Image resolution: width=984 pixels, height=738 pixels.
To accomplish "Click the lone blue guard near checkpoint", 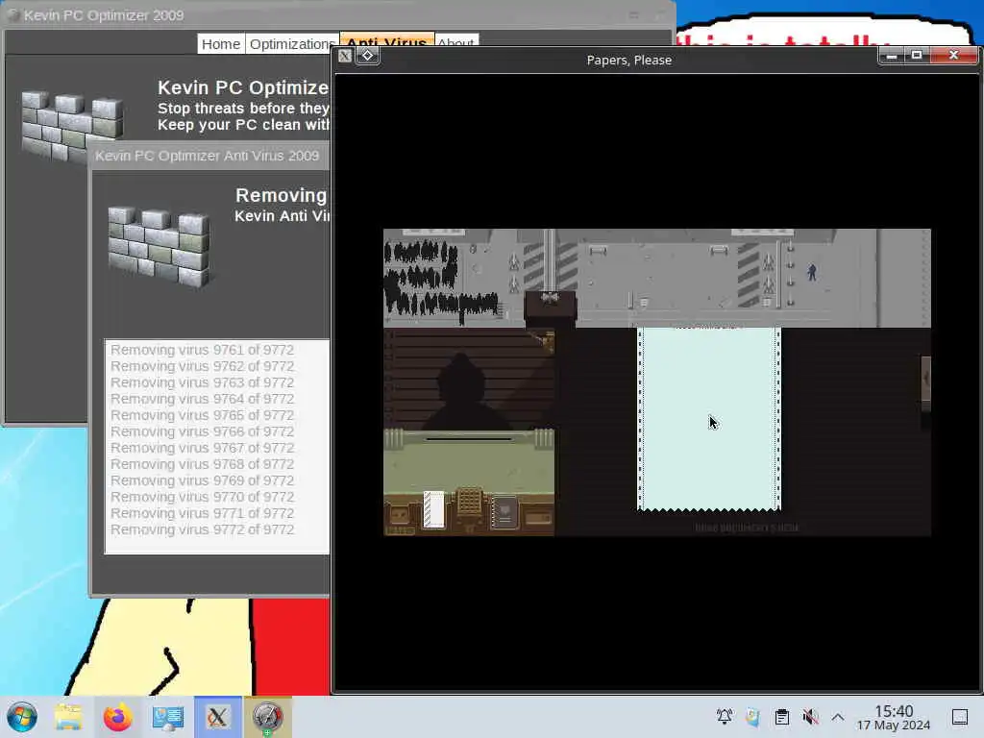I will tap(812, 272).
